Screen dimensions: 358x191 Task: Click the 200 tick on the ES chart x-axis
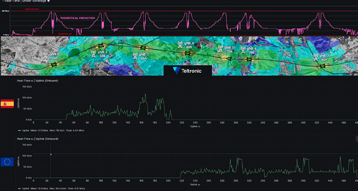pos(171,123)
